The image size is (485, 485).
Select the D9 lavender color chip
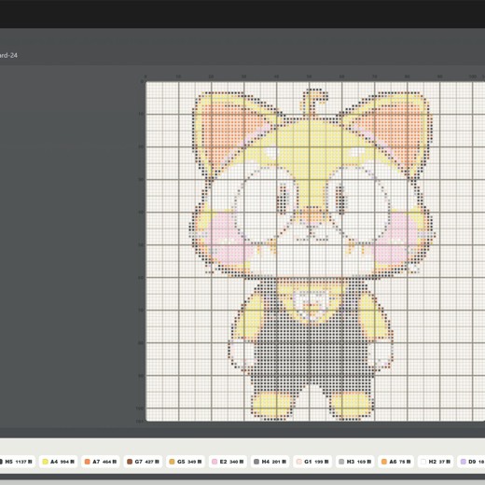pos(472,462)
